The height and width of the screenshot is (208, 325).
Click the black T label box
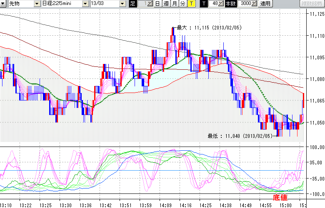pos(204,4)
